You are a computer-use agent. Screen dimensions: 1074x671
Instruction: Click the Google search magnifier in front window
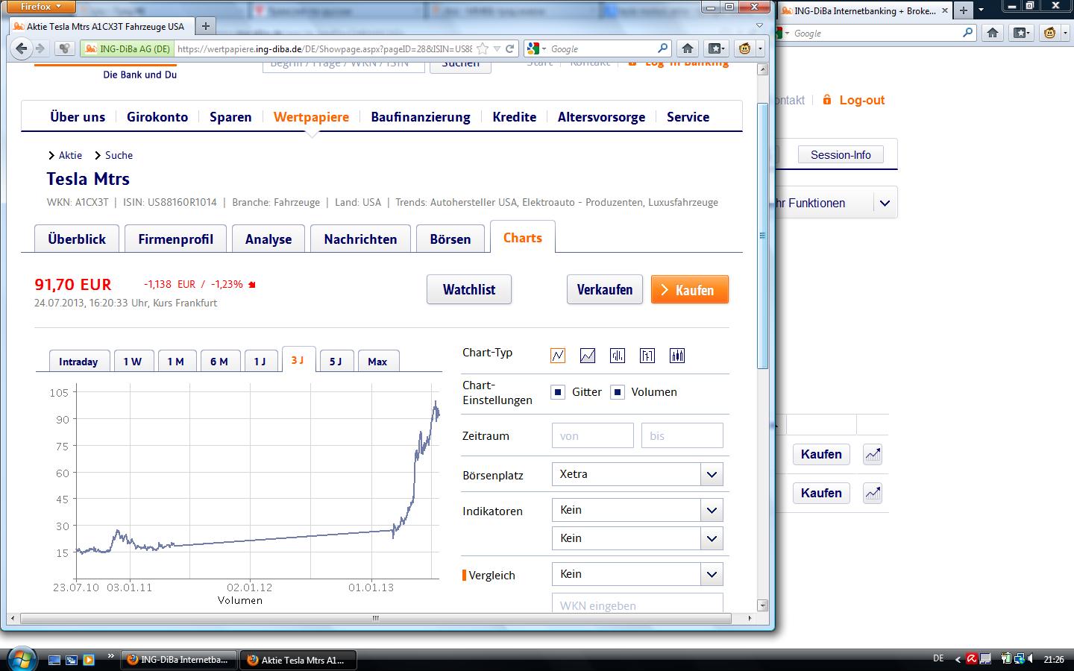pos(662,48)
